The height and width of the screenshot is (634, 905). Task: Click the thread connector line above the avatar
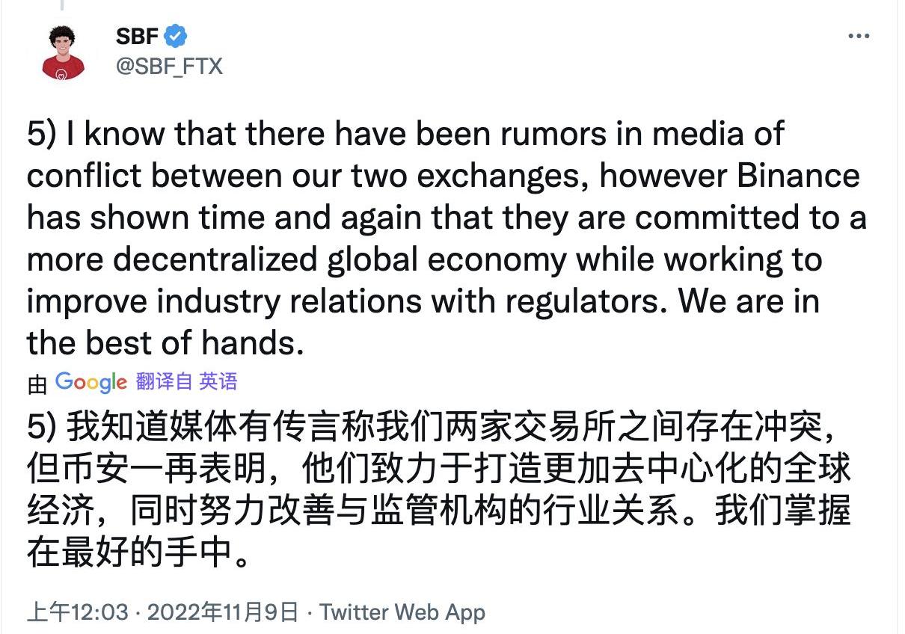[x=63, y=6]
